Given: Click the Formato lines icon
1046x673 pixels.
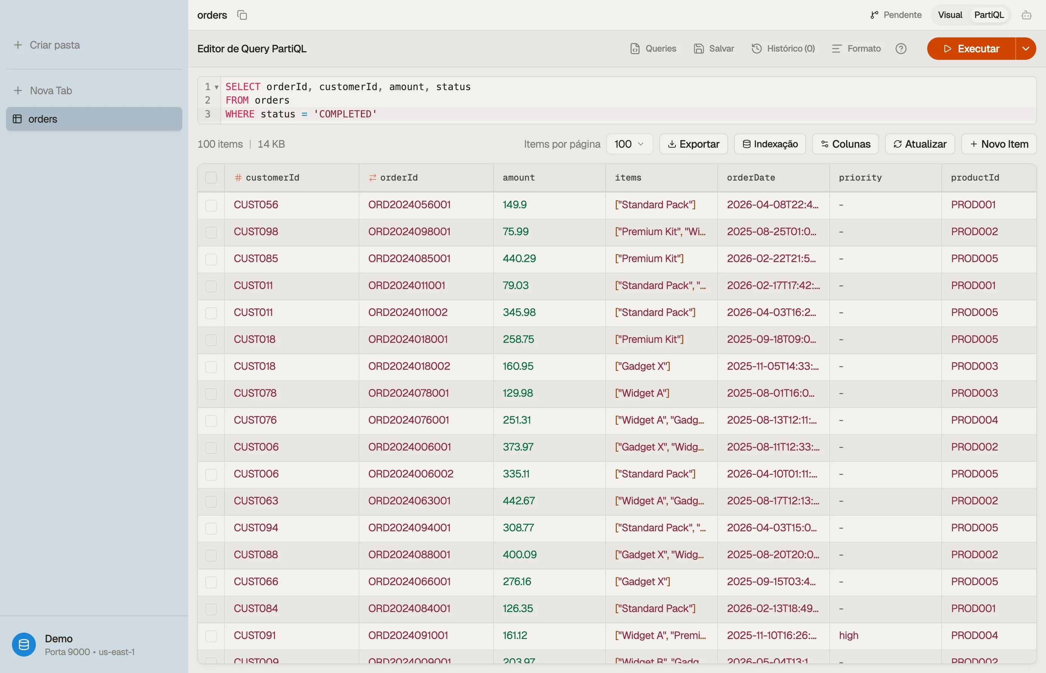Looking at the screenshot, I should tap(836, 49).
